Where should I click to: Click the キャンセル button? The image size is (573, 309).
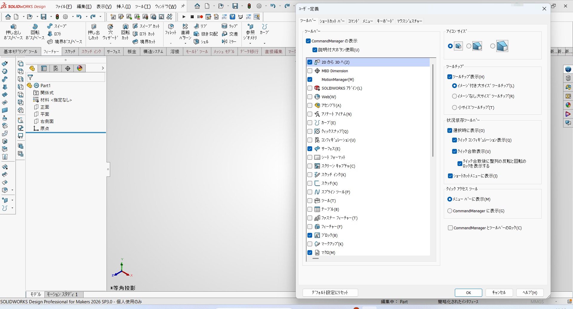pyautogui.click(x=499, y=293)
